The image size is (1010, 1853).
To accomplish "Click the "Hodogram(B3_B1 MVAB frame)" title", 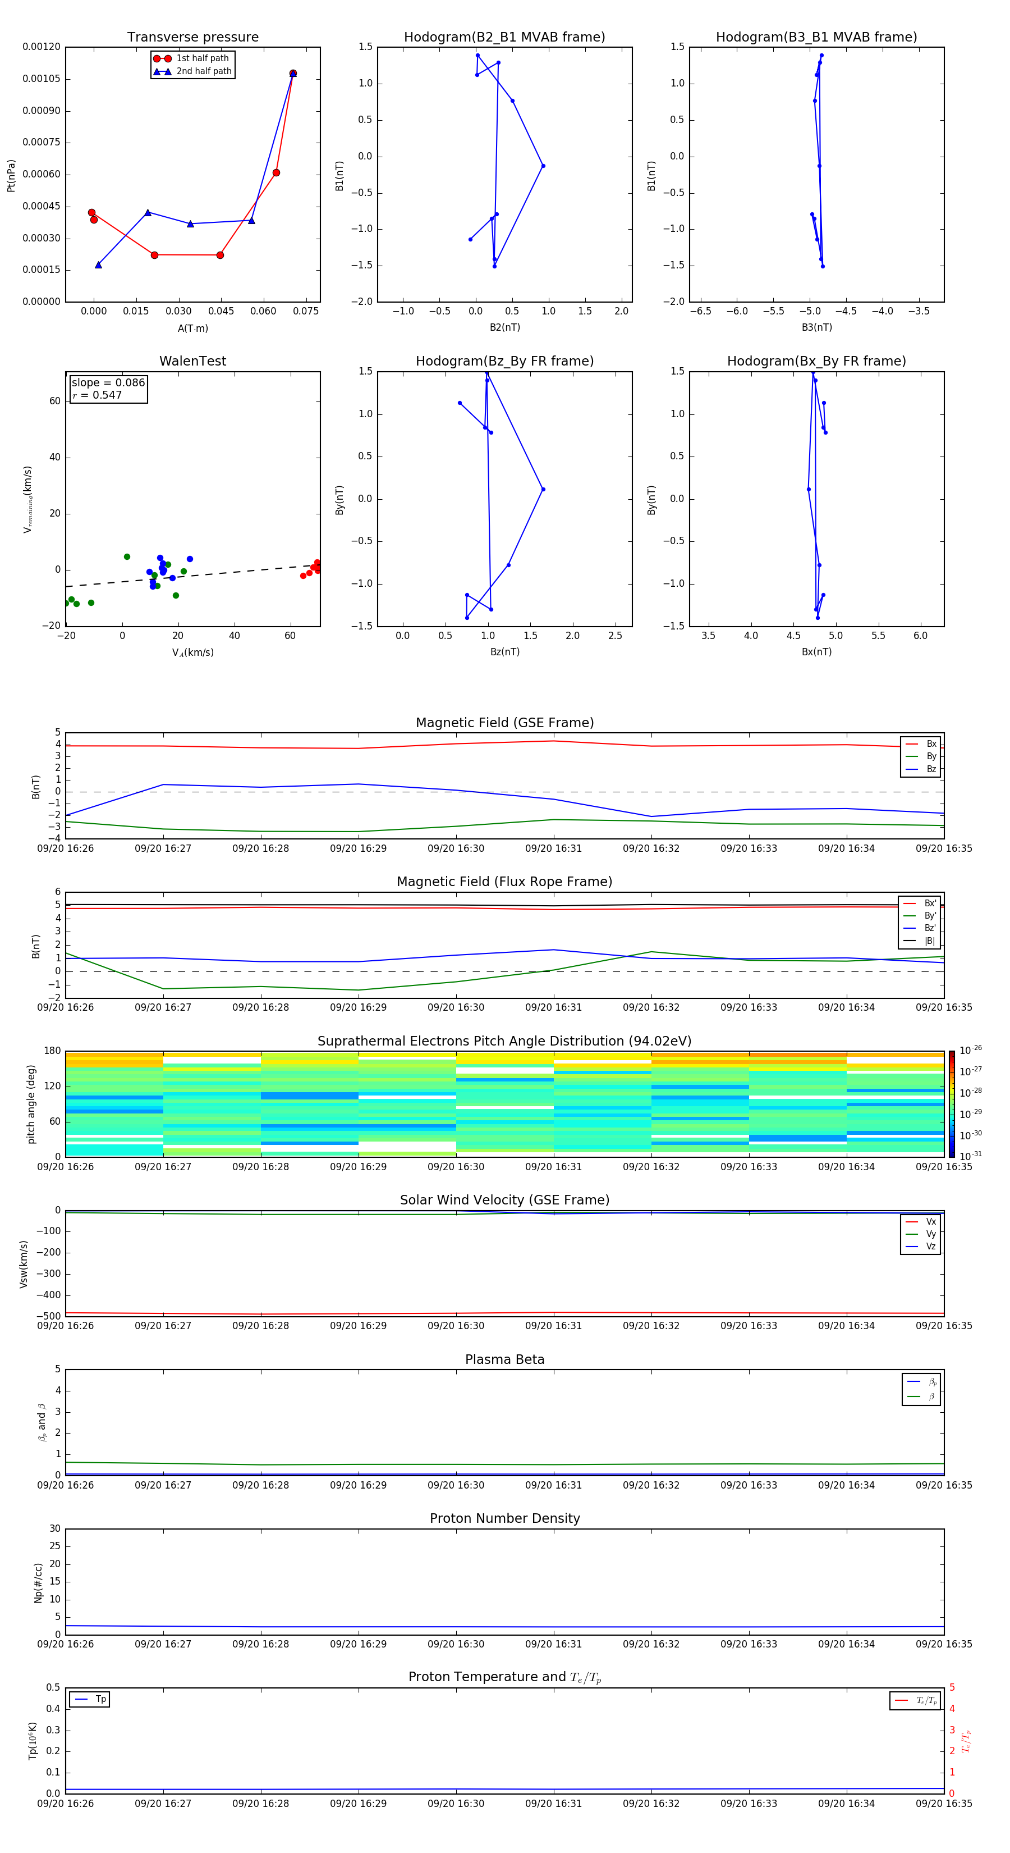I will point(816,38).
